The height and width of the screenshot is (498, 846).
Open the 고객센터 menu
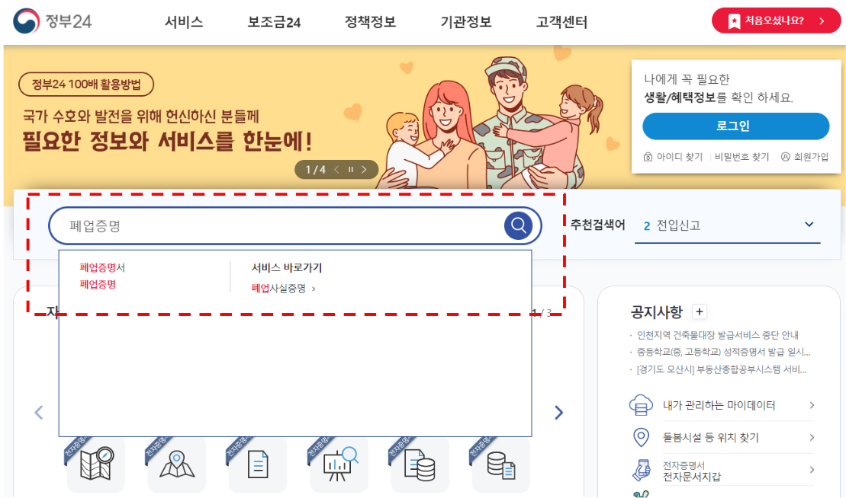[561, 22]
